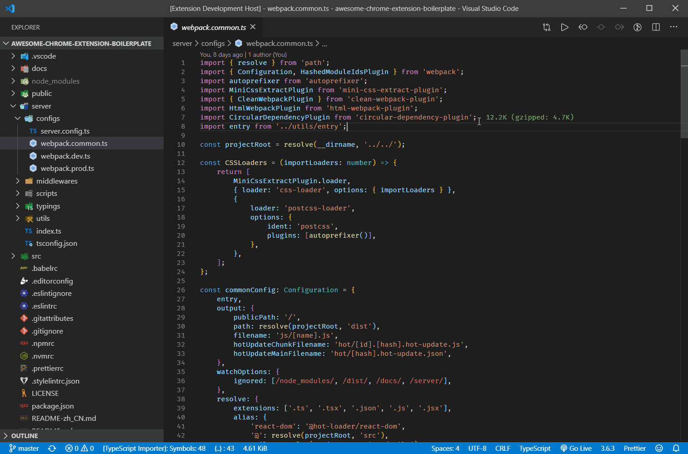Open the More Actions ellipsis menu
688x454 pixels.
pos(673,27)
